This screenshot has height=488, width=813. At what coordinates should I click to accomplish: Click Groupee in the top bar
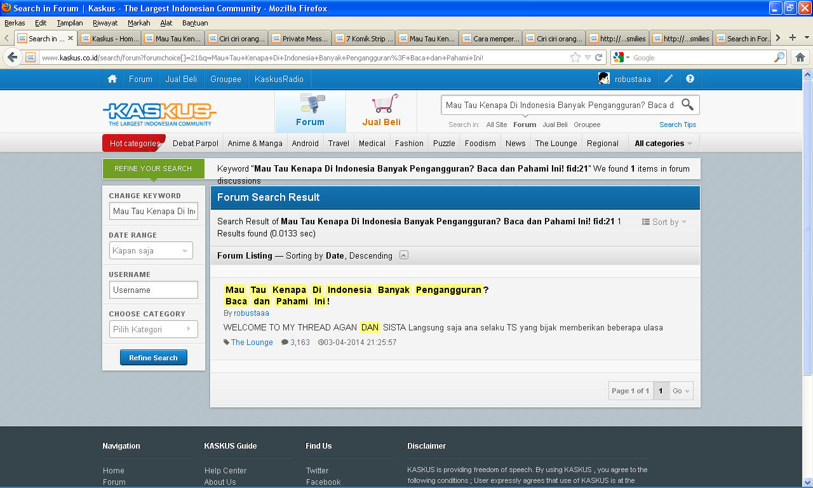click(226, 79)
